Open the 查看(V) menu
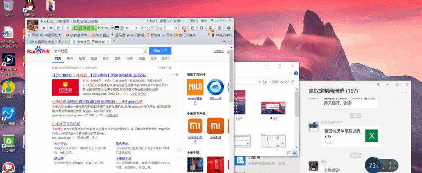This screenshot has height=173, width=422. point(165,21)
